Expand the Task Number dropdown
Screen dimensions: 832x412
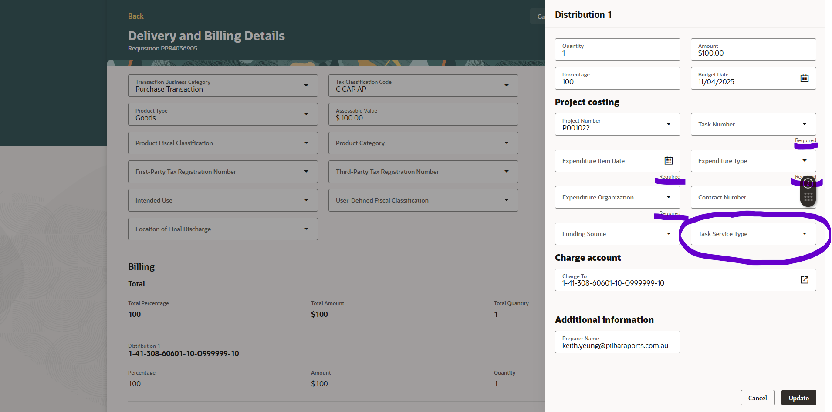(804, 124)
